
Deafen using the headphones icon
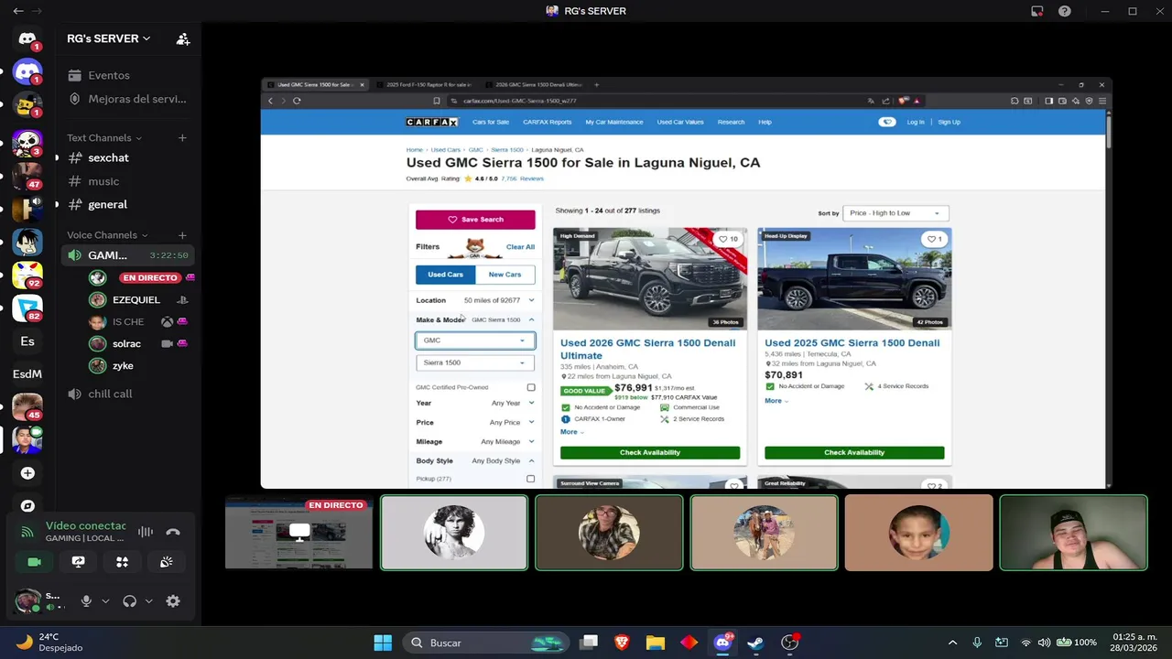[x=129, y=601]
